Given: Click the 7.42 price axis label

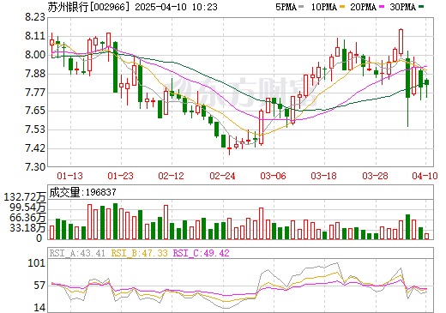Looking at the screenshot, I should tap(35, 148).
